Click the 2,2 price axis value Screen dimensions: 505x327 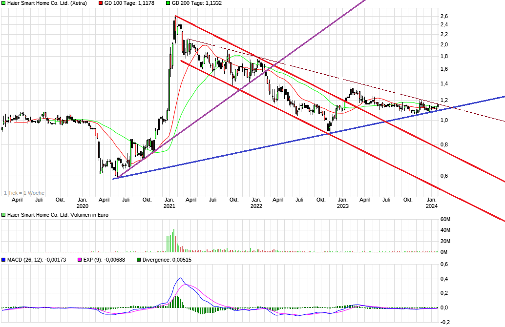(444, 35)
